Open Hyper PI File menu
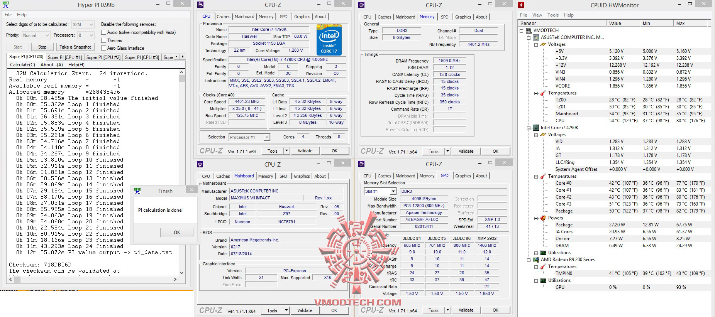715x317 pixels. tap(8, 15)
